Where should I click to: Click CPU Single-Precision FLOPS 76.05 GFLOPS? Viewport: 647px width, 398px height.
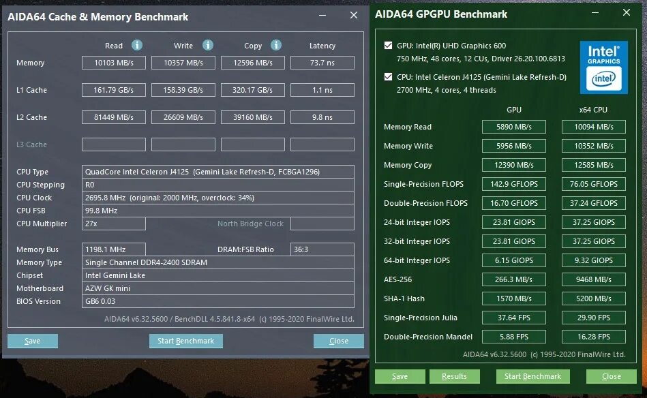[593, 184]
